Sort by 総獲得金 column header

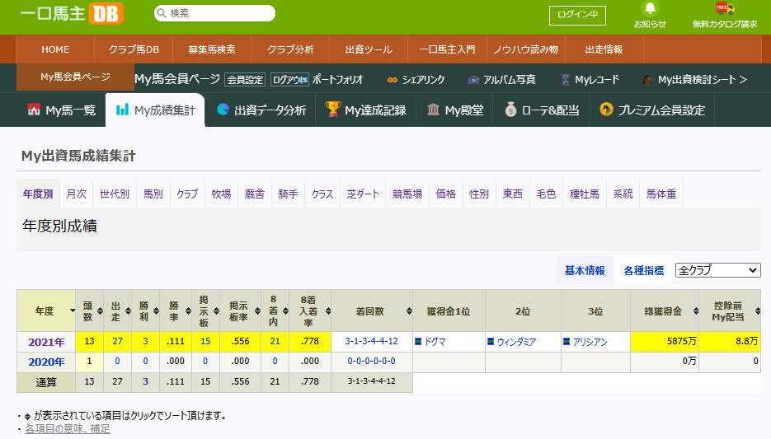click(665, 311)
